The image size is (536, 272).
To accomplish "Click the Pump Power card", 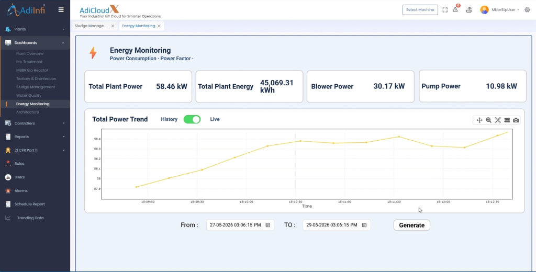I will coord(473,86).
